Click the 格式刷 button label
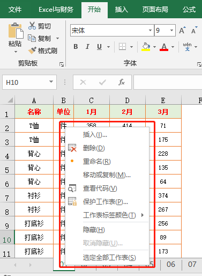This screenshot has width=202, height=276. click(48, 51)
